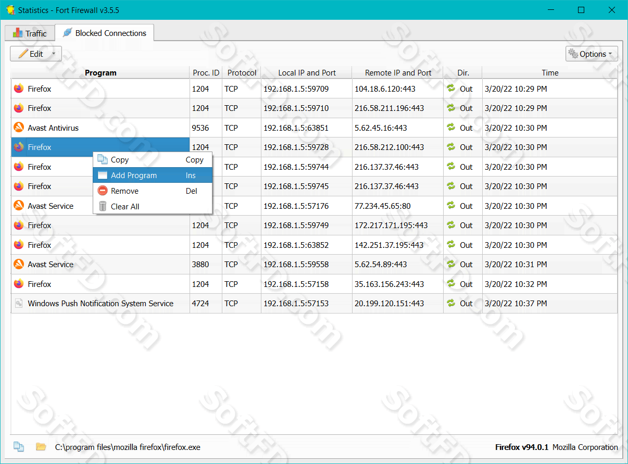
Task: Choose Clear All from the context menu
Action: pos(153,207)
